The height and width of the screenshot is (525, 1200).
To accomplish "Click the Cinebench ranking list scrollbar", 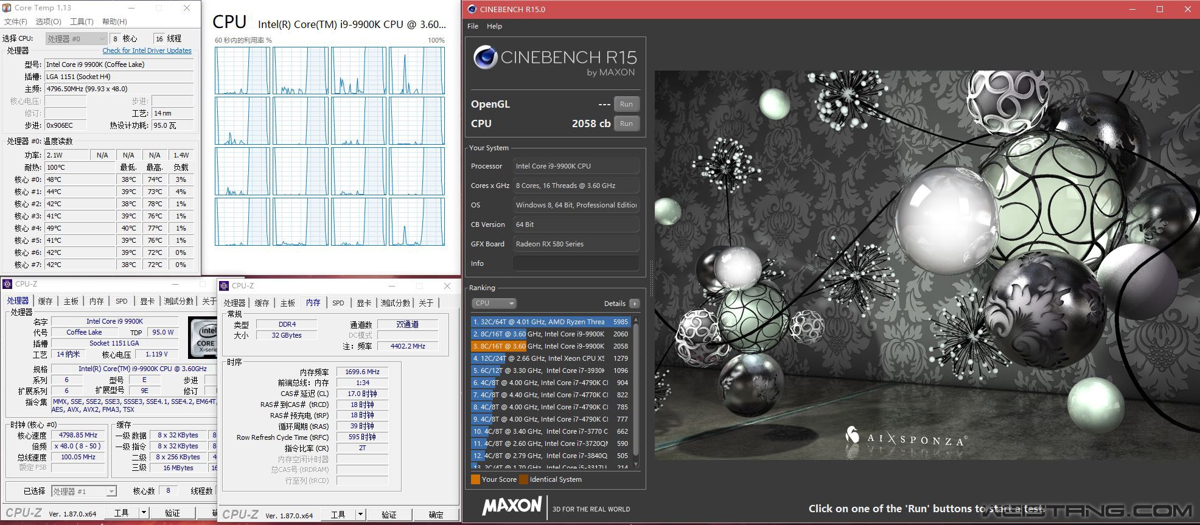I will pyautogui.click(x=637, y=392).
